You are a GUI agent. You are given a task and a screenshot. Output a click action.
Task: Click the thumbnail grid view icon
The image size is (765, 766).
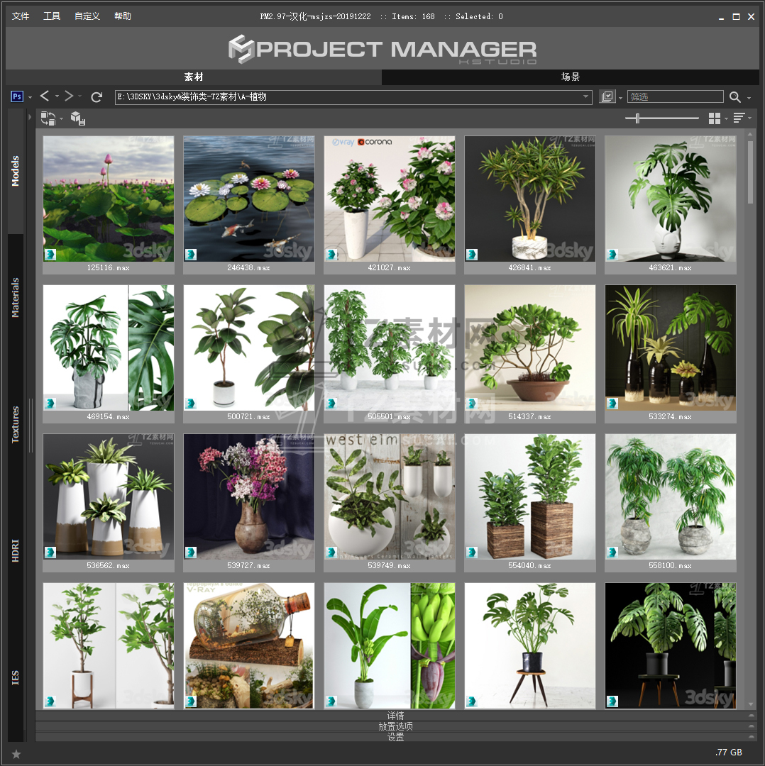pos(715,118)
